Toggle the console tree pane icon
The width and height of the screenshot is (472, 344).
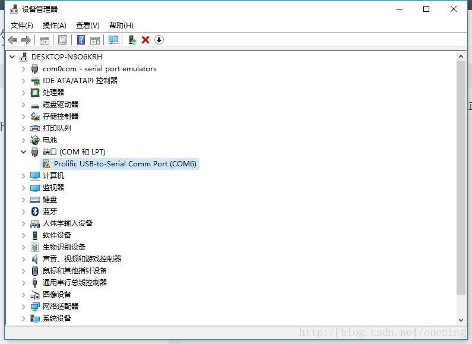pos(45,40)
